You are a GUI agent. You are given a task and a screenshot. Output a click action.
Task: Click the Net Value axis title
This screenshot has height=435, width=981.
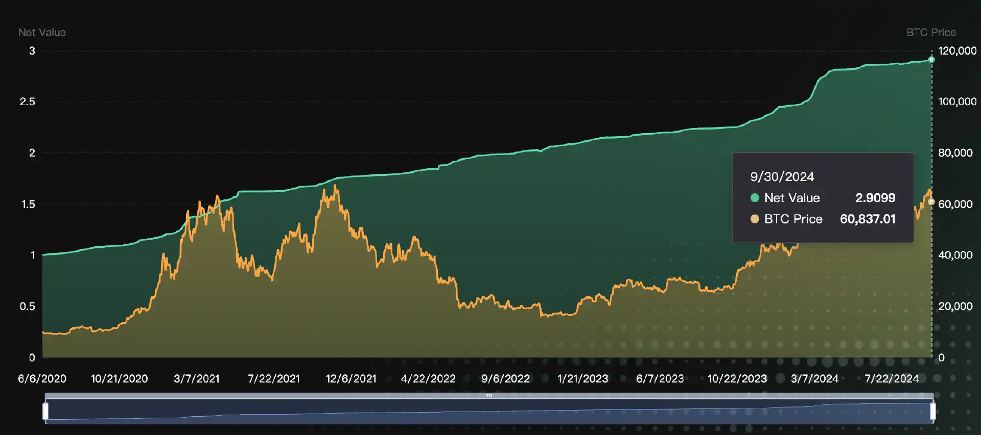coord(42,32)
